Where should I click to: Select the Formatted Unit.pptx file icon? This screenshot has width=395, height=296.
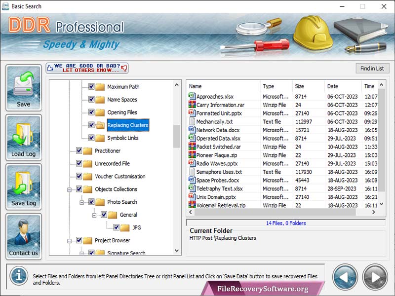[x=192, y=113]
